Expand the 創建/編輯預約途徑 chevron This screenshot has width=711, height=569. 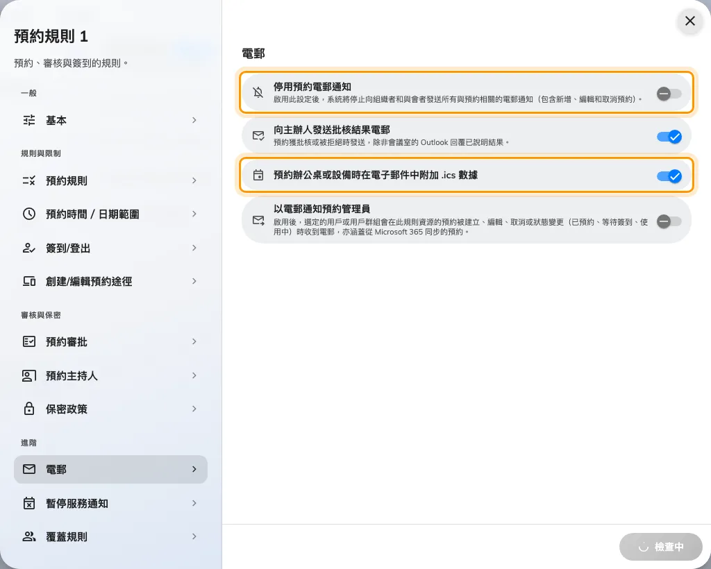194,281
